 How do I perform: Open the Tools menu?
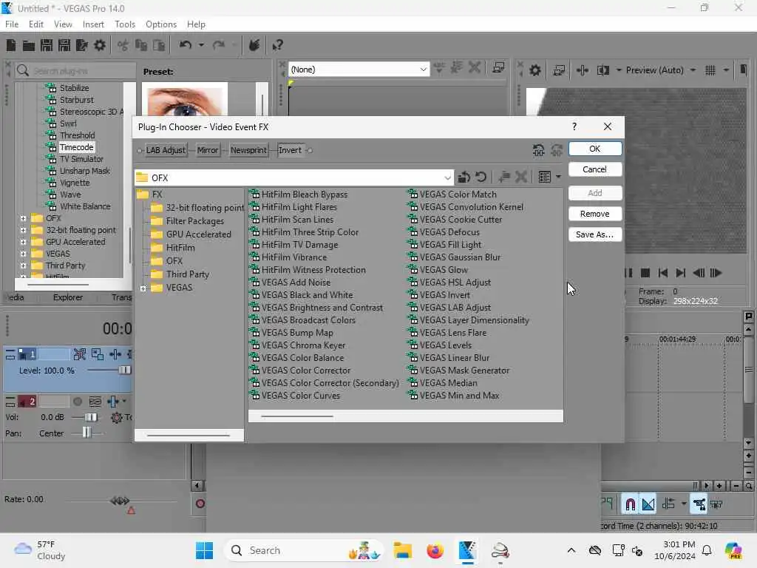coord(125,24)
